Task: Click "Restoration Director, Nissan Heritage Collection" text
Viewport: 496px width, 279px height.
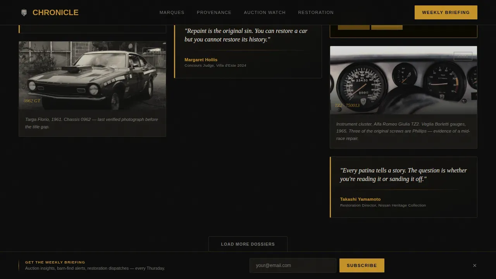Action: tap(383, 205)
